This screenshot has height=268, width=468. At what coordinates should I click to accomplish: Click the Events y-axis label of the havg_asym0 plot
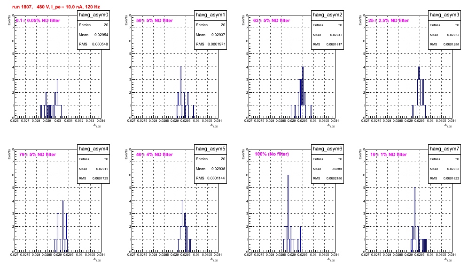[x=9, y=20]
